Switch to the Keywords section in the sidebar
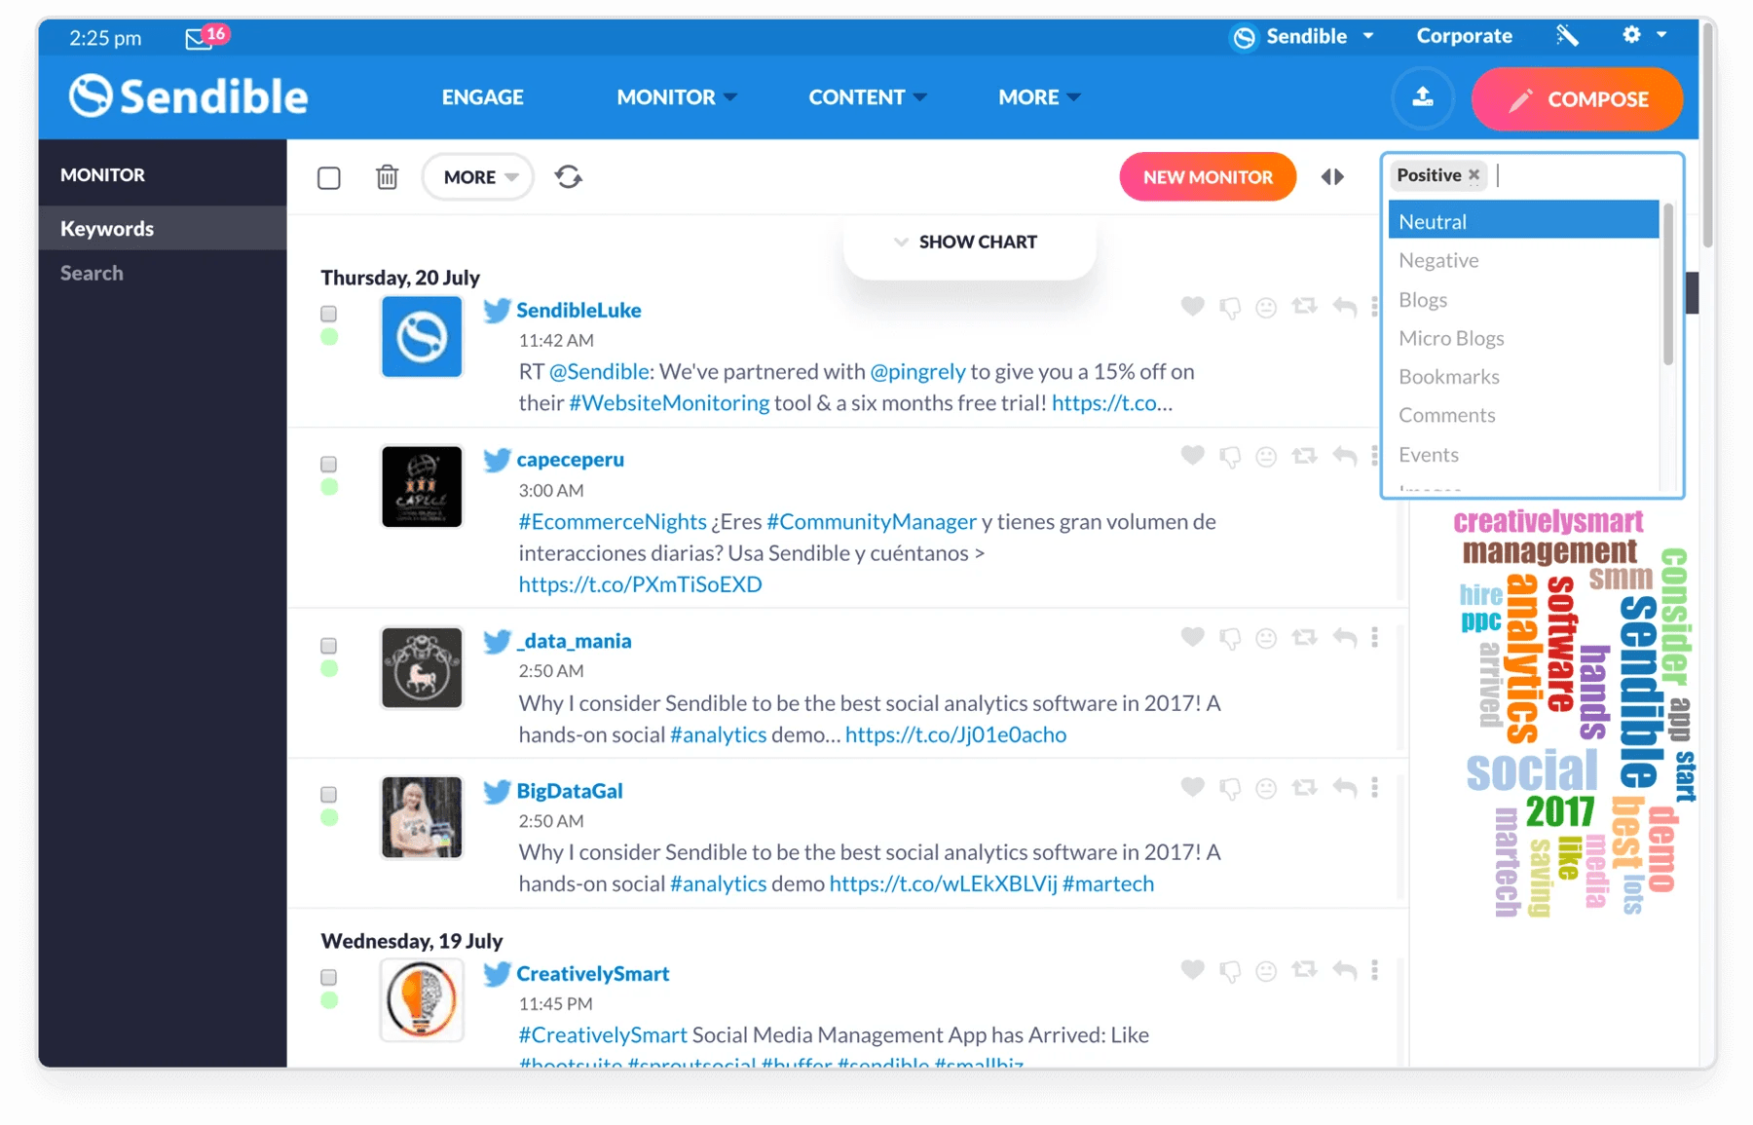 106,228
